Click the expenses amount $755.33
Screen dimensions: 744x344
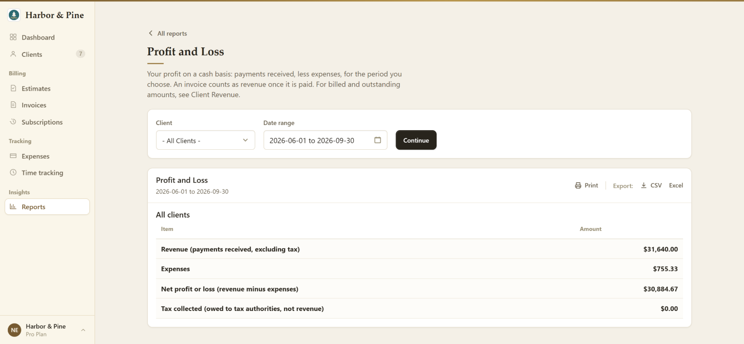coord(665,269)
